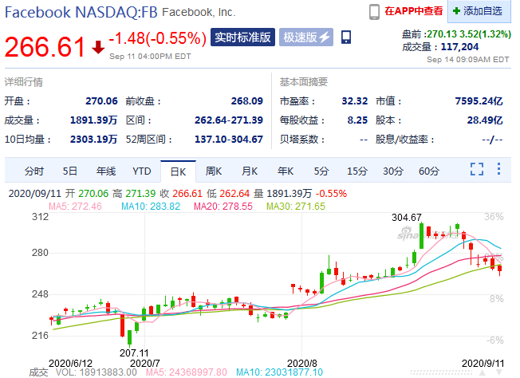Click the pre-market 成交量 117,204
The height and width of the screenshot is (378, 520).
[459, 47]
